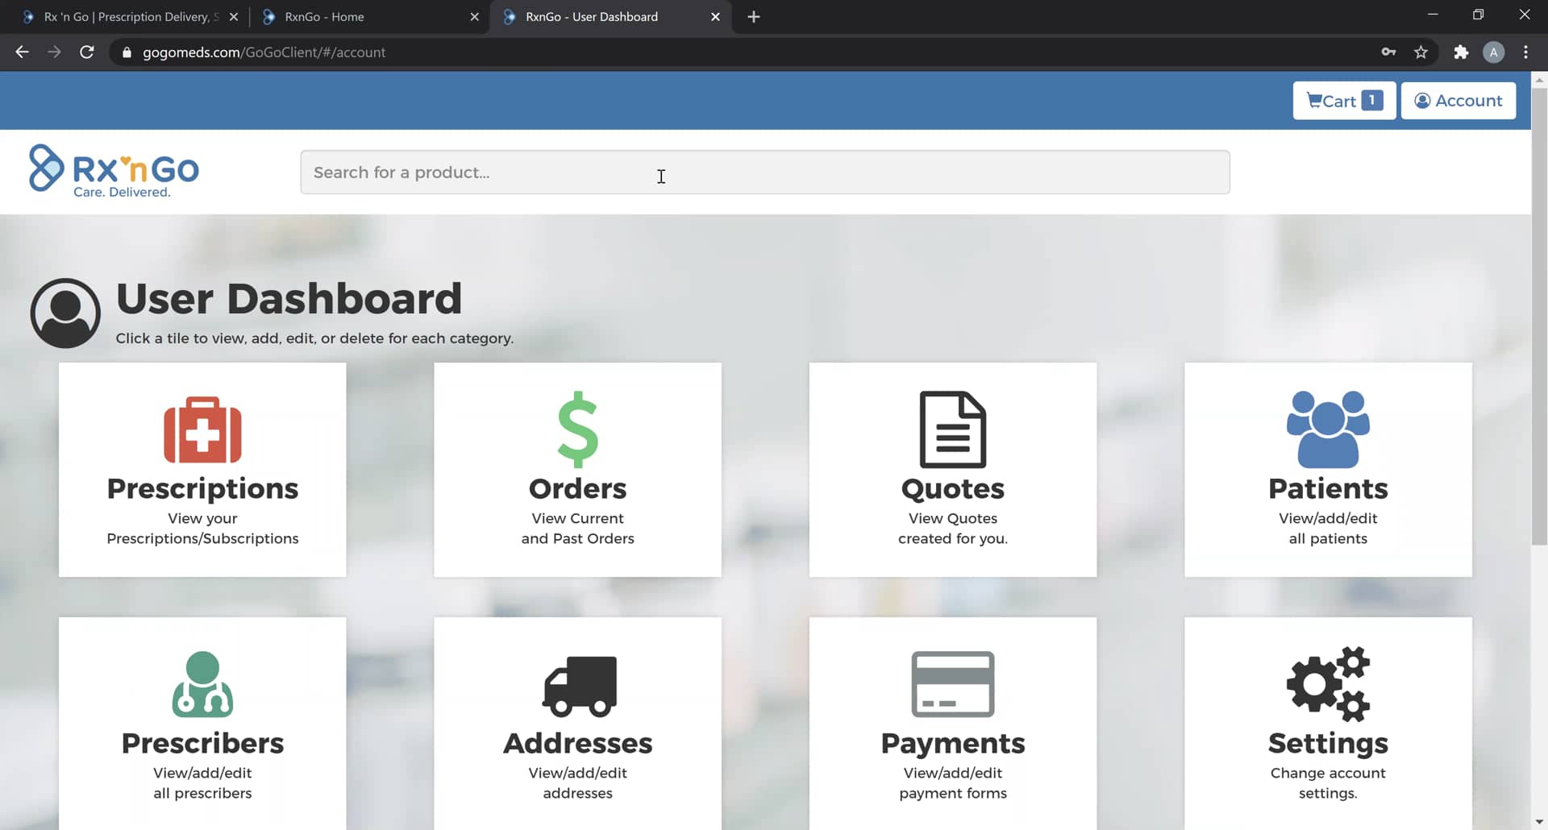The image size is (1548, 830).
Task: Click the RxnGo logo
Action: click(x=114, y=171)
